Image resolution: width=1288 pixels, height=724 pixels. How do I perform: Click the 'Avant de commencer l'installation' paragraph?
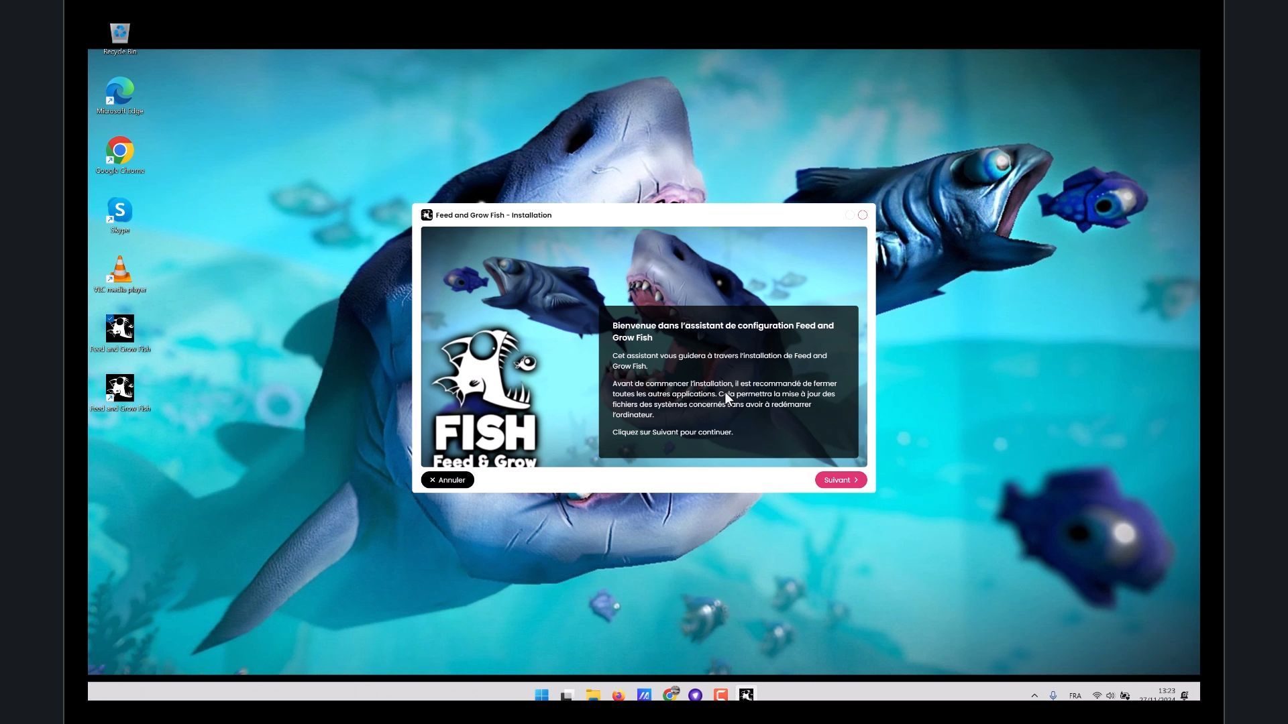(724, 399)
